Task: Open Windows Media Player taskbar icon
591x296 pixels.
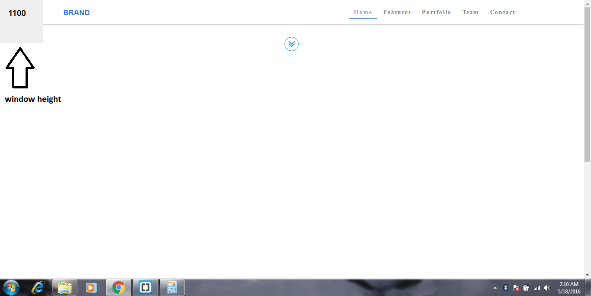Action: [x=91, y=287]
